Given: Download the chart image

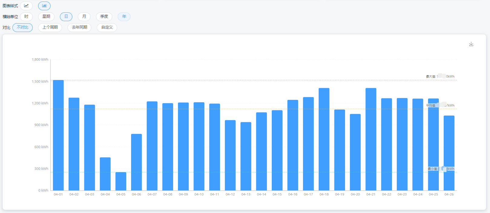Looking at the screenshot, I should click(x=471, y=44).
